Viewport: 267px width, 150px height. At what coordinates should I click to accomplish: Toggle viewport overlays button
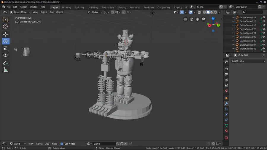pyautogui.click(x=191, y=12)
